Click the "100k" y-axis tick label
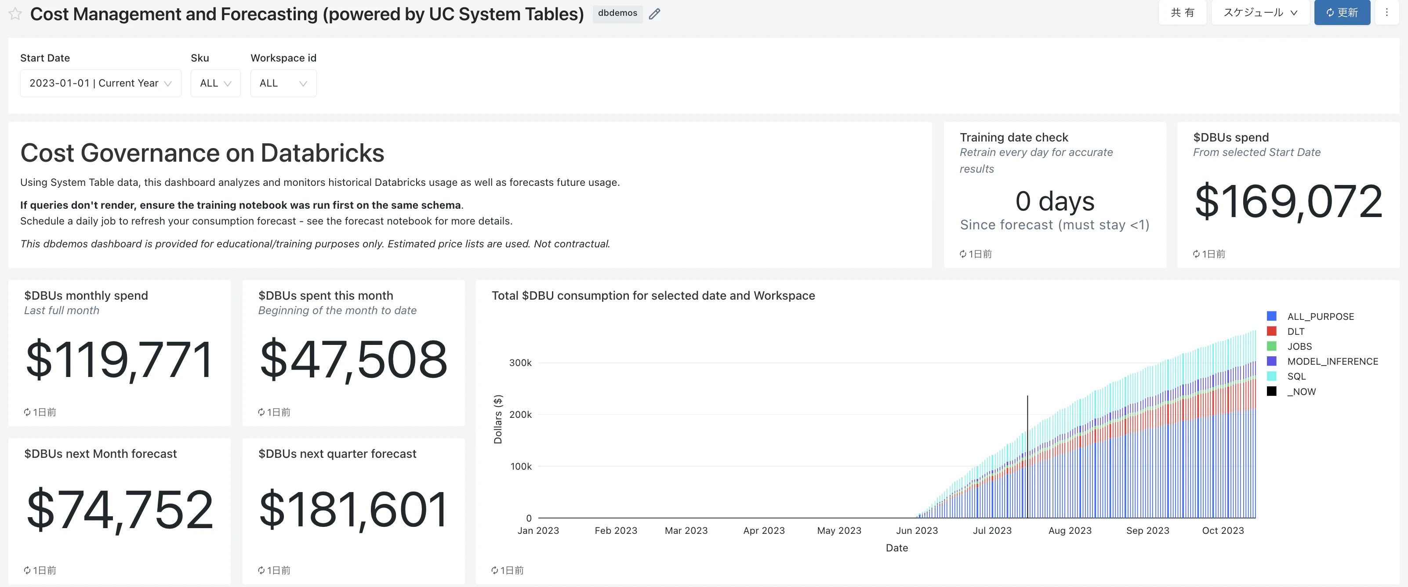1408x587 pixels. coord(521,467)
